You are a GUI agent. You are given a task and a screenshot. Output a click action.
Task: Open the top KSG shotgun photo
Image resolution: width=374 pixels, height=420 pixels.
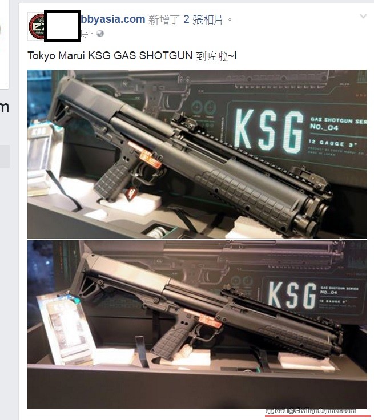click(x=197, y=154)
